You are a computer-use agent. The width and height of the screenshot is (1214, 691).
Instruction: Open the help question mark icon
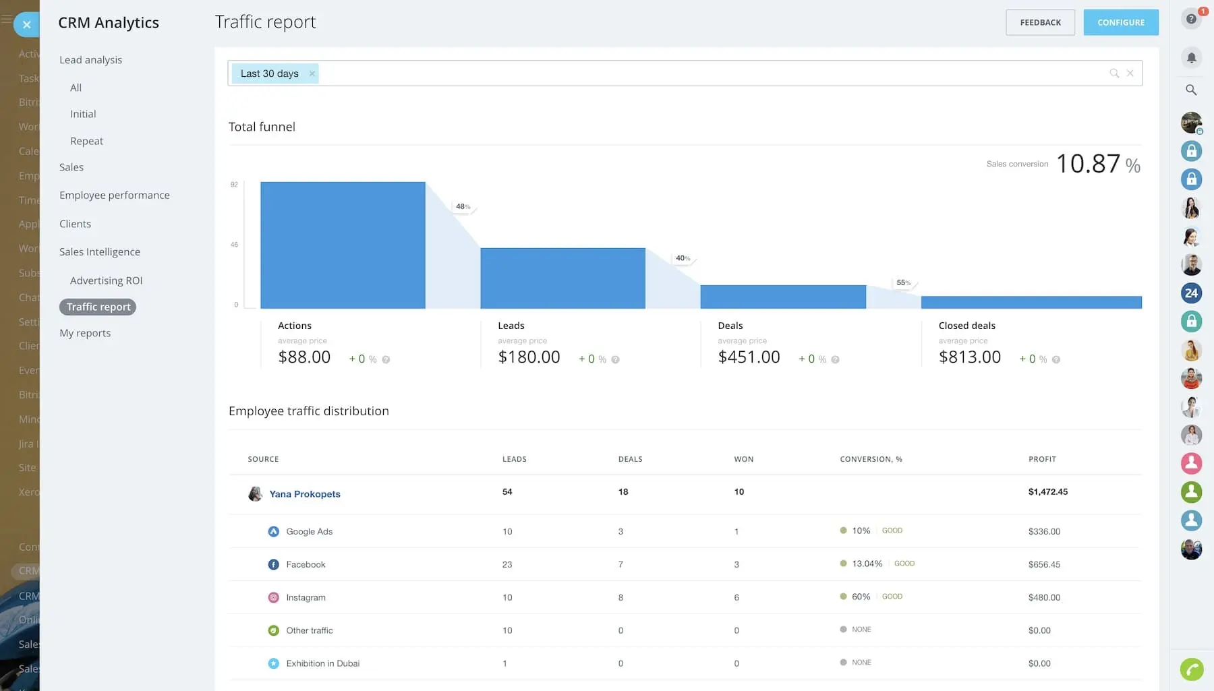[1191, 19]
